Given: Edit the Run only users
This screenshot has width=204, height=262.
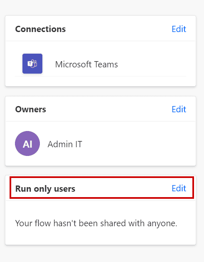Looking at the screenshot, I should 179,188.
